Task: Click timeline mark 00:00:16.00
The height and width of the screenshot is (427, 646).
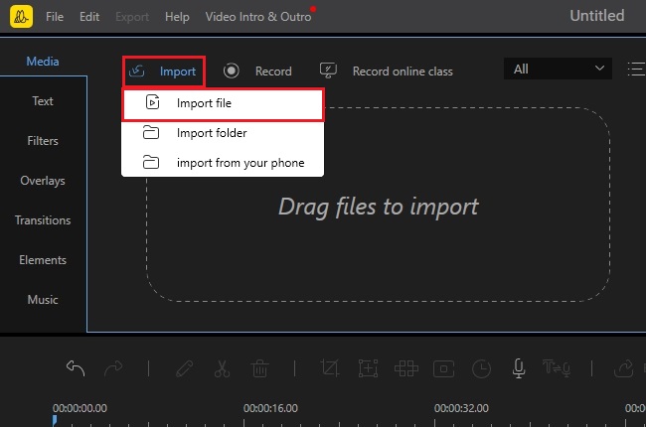Action: [x=270, y=408]
